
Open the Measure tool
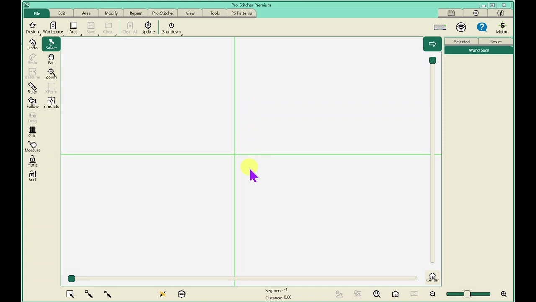[x=32, y=147]
